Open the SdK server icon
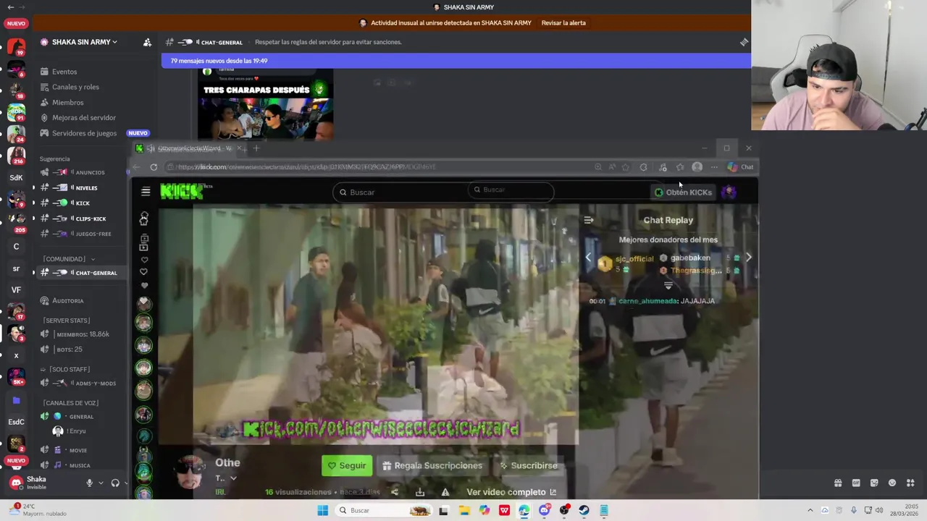Viewport: 927px width, 521px height. pos(16,177)
